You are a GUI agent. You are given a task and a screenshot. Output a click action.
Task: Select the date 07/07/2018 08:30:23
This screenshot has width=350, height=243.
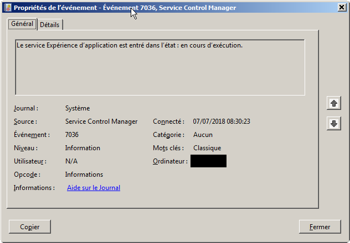click(222, 121)
